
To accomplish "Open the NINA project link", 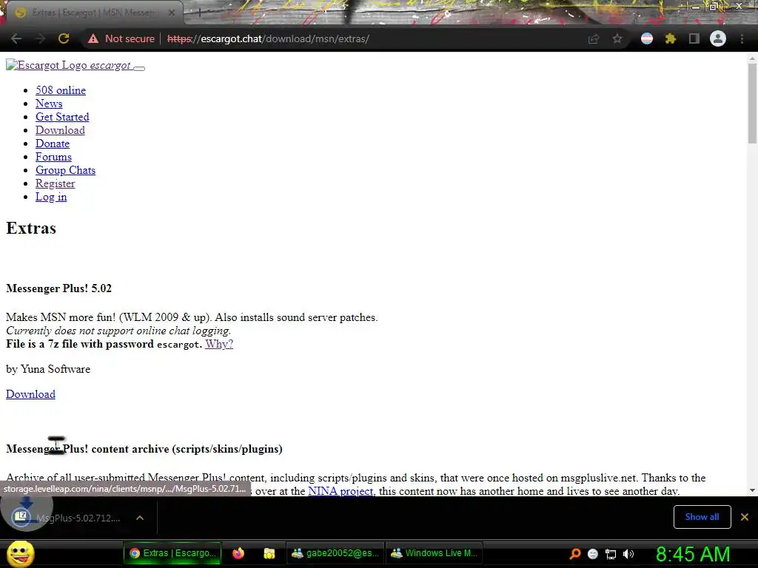I will (x=341, y=491).
